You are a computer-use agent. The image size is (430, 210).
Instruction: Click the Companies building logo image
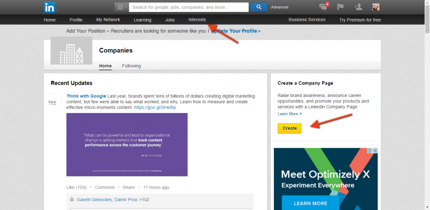(71, 50)
